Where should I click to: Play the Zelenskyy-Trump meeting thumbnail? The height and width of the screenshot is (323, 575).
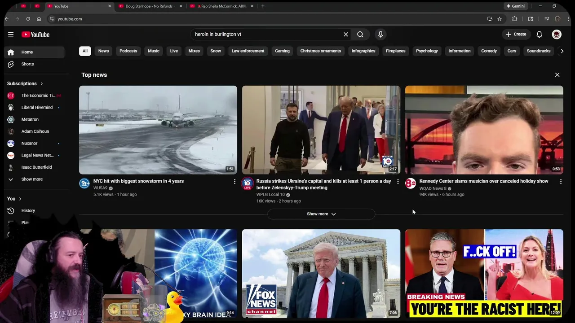point(321,130)
